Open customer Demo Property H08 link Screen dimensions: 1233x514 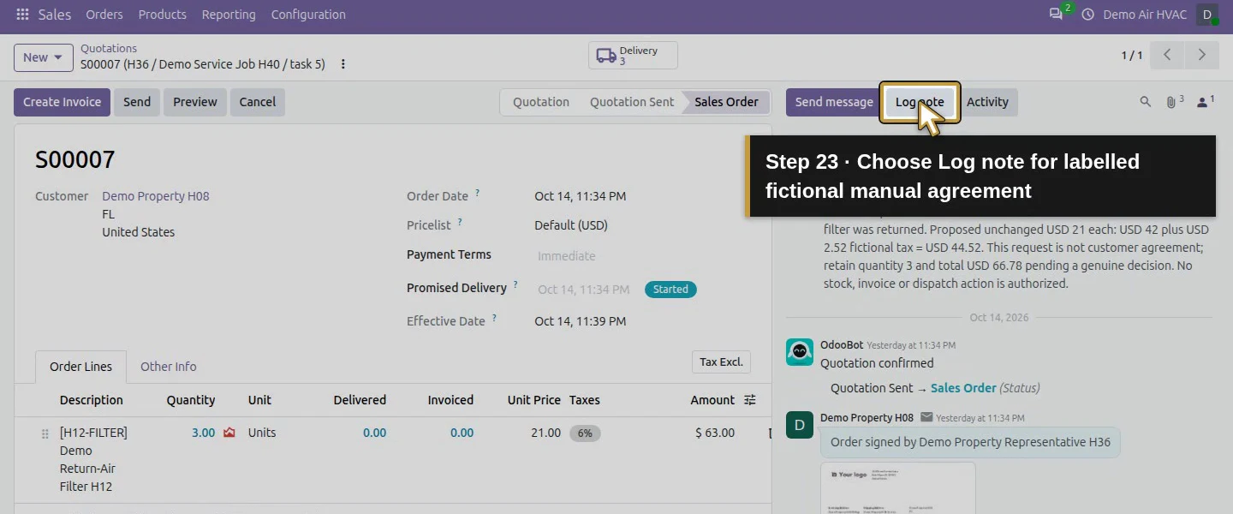(156, 196)
